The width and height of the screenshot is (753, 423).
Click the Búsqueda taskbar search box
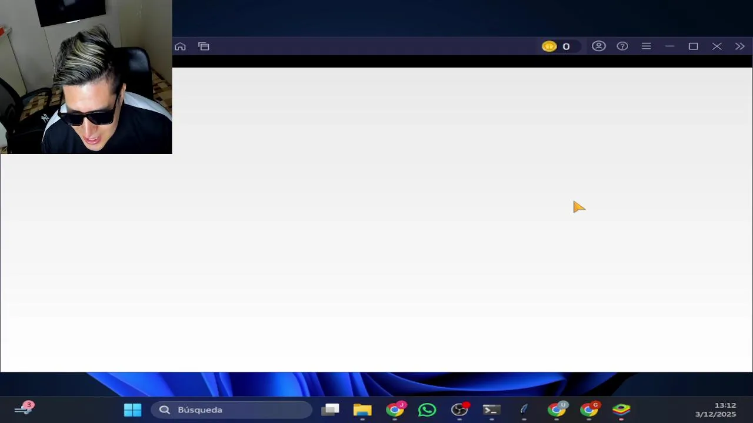231,409
